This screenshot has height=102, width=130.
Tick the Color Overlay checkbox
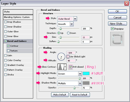pos(5,60)
